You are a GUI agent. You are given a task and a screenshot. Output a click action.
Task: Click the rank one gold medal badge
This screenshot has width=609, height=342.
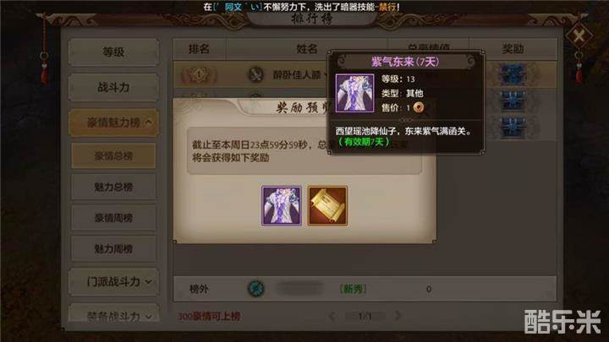pyautogui.click(x=199, y=74)
